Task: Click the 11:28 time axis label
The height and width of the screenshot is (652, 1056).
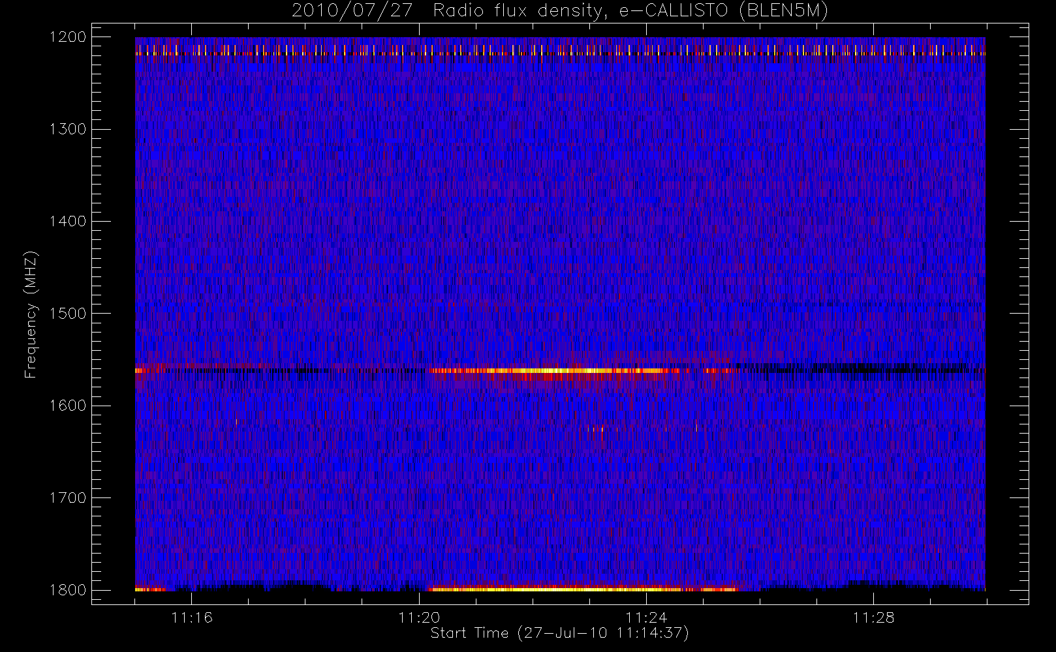Action: pos(873,617)
